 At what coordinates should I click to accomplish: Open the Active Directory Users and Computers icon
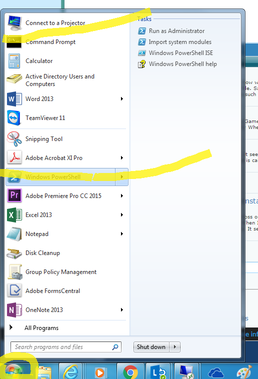tap(14, 79)
